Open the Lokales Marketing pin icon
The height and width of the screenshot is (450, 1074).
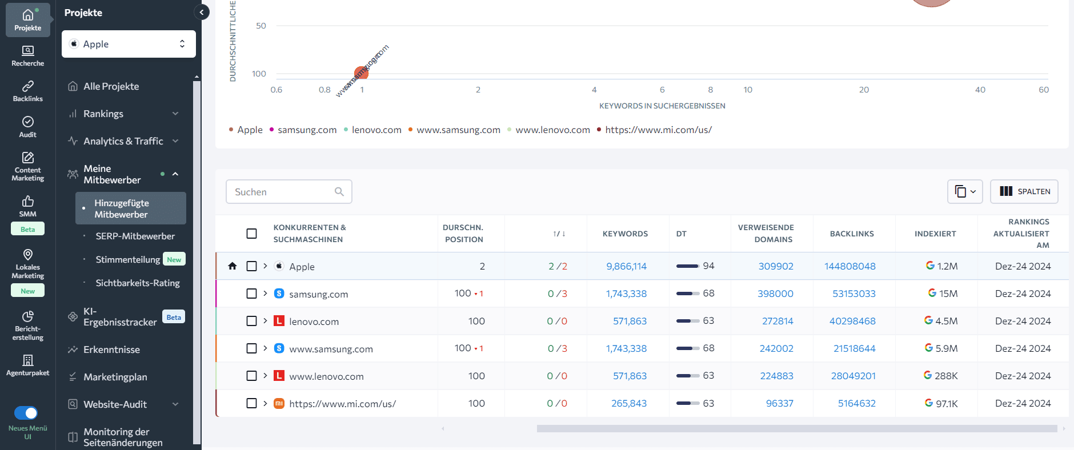point(27,254)
